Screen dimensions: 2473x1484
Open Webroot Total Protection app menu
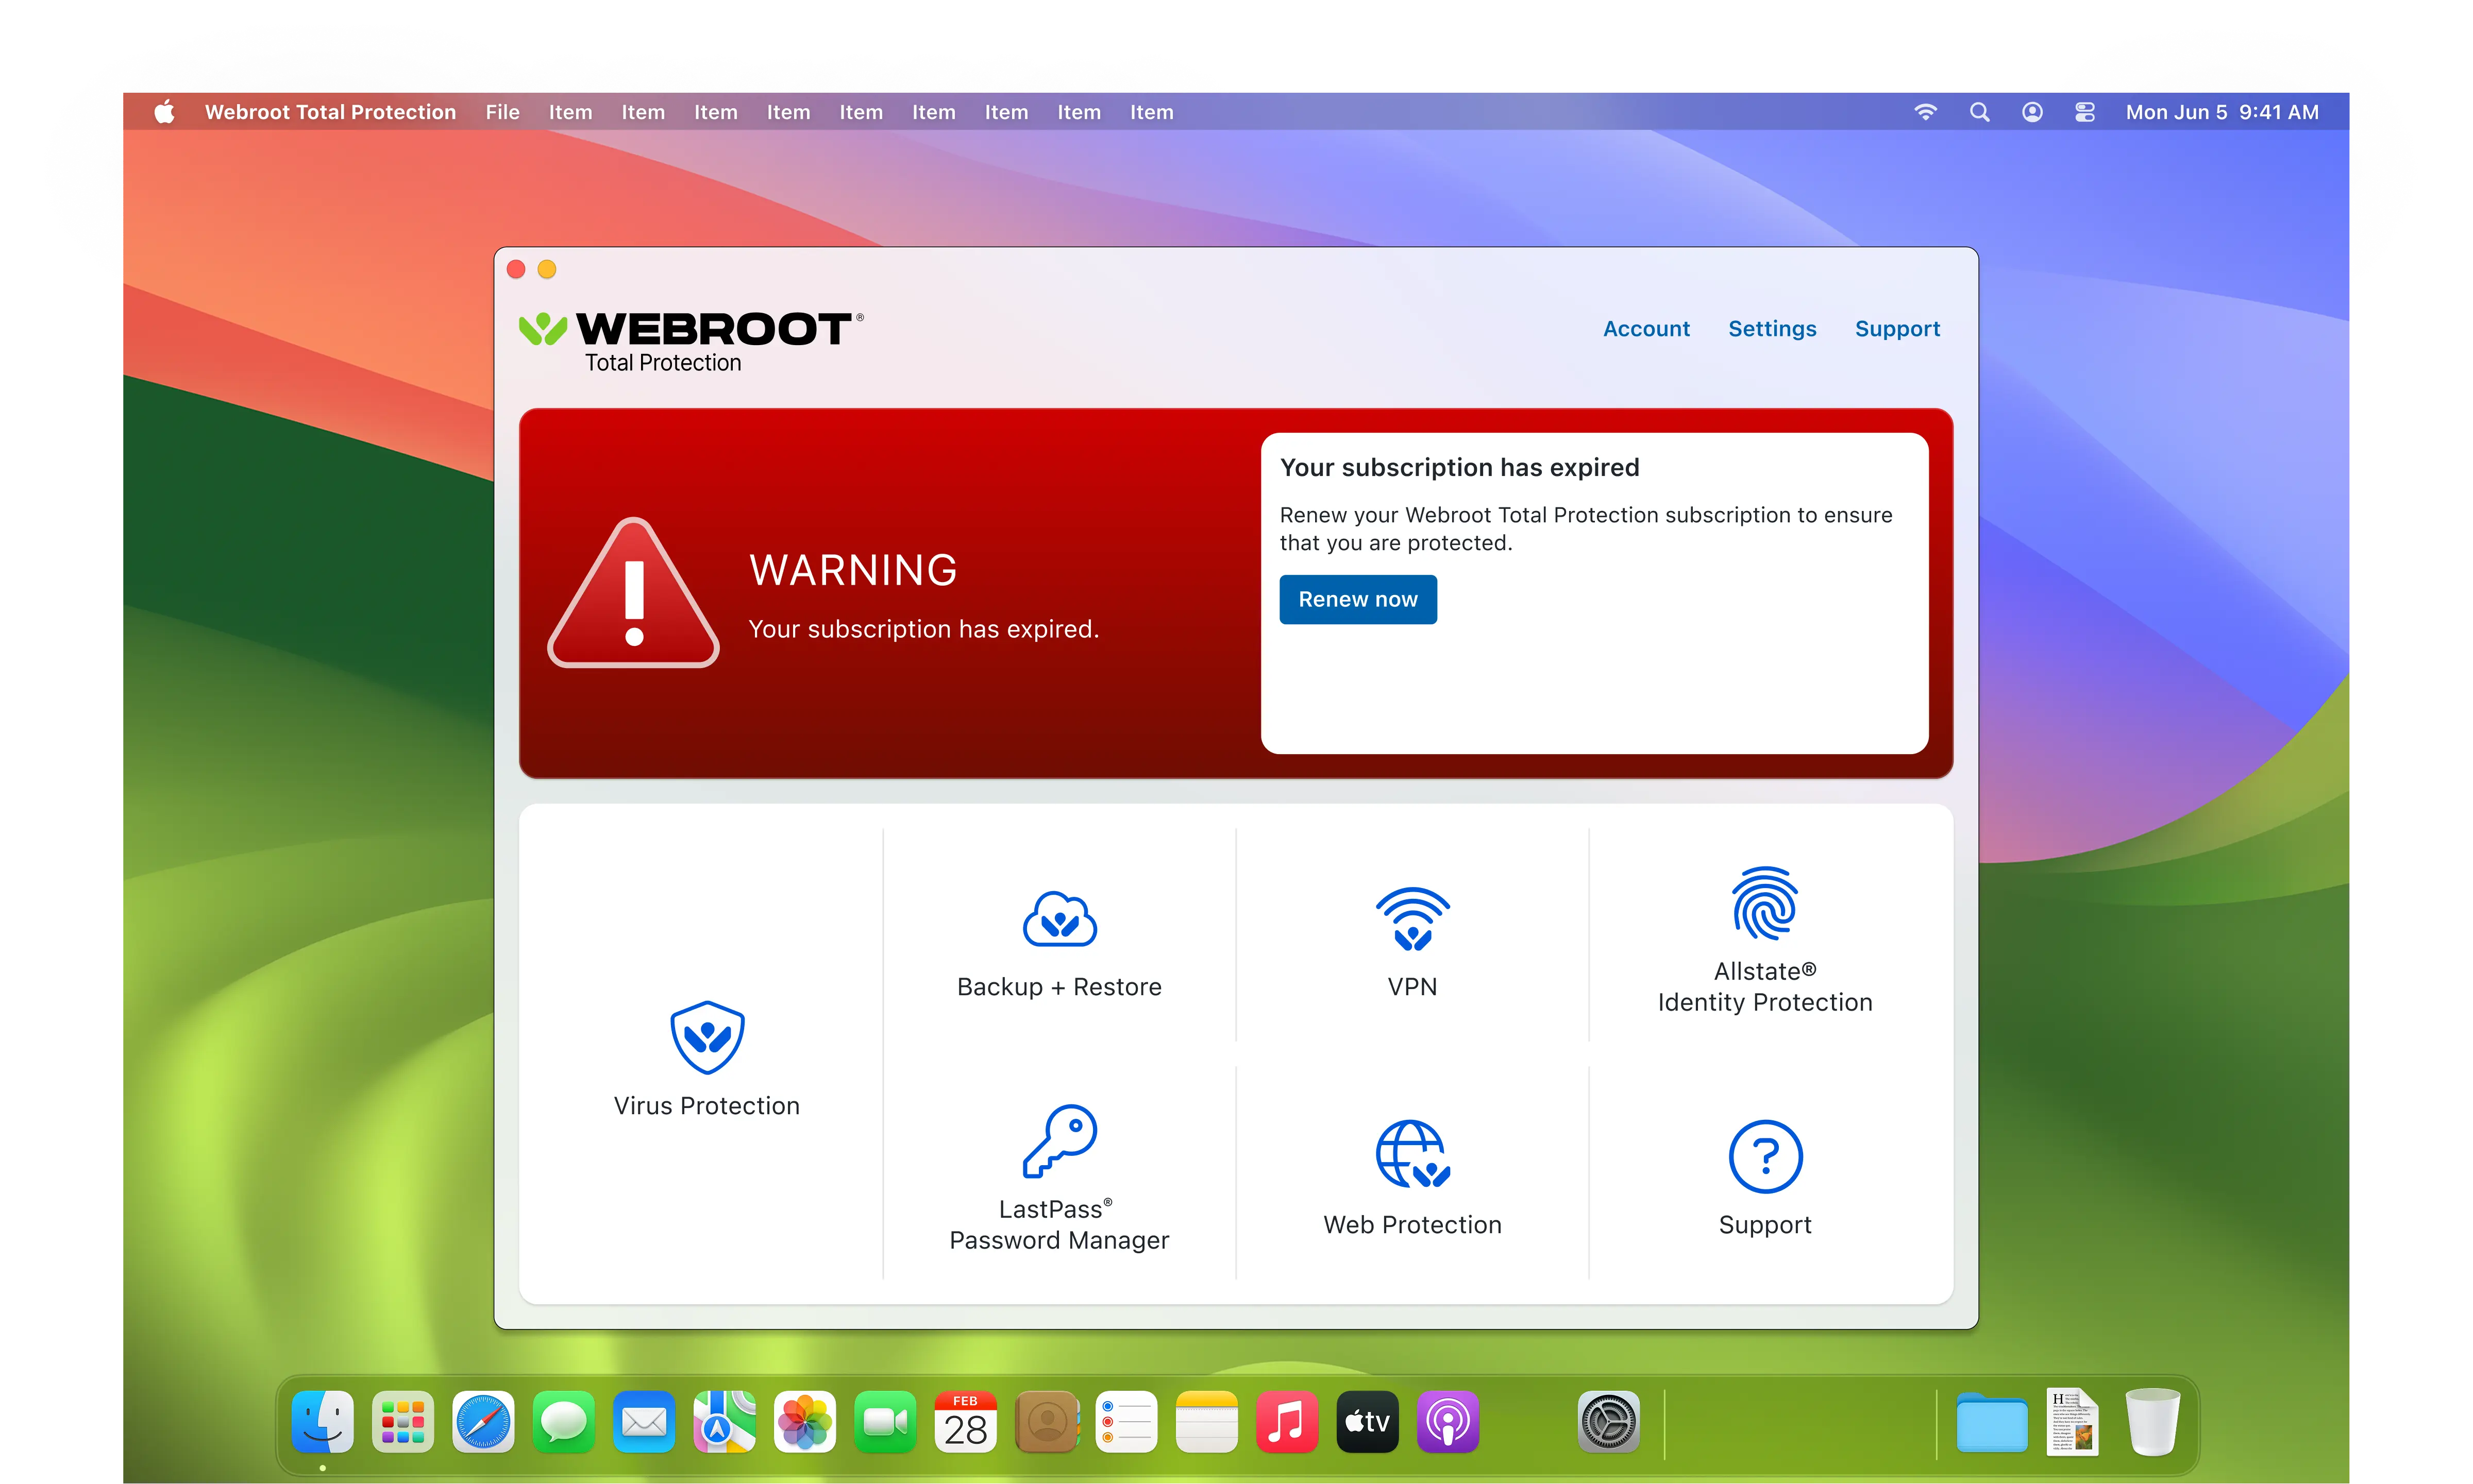(330, 112)
